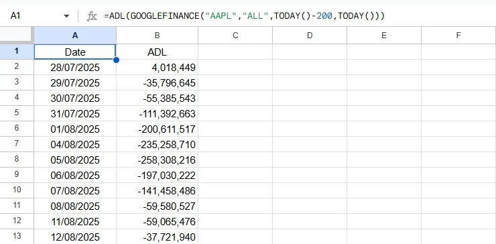The image size is (496, 244).
Task: Click the ADL header cell
Action: [158, 52]
